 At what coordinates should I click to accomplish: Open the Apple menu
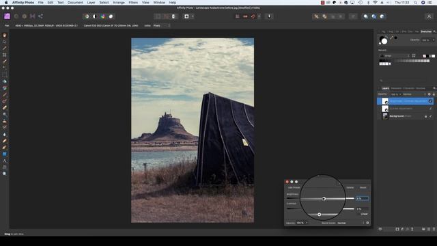pyautogui.click(x=6, y=3)
